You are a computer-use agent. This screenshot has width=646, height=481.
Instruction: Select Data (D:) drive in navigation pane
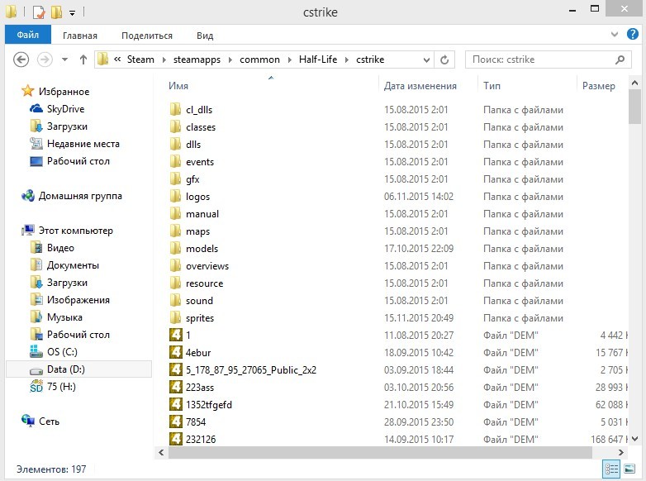pyautogui.click(x=66, y=369)
